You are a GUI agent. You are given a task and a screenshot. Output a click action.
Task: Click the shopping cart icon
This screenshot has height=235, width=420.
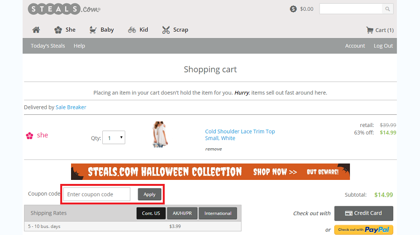370,30
